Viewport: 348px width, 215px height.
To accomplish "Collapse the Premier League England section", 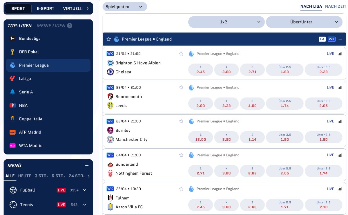I will (x=340, y=39).
